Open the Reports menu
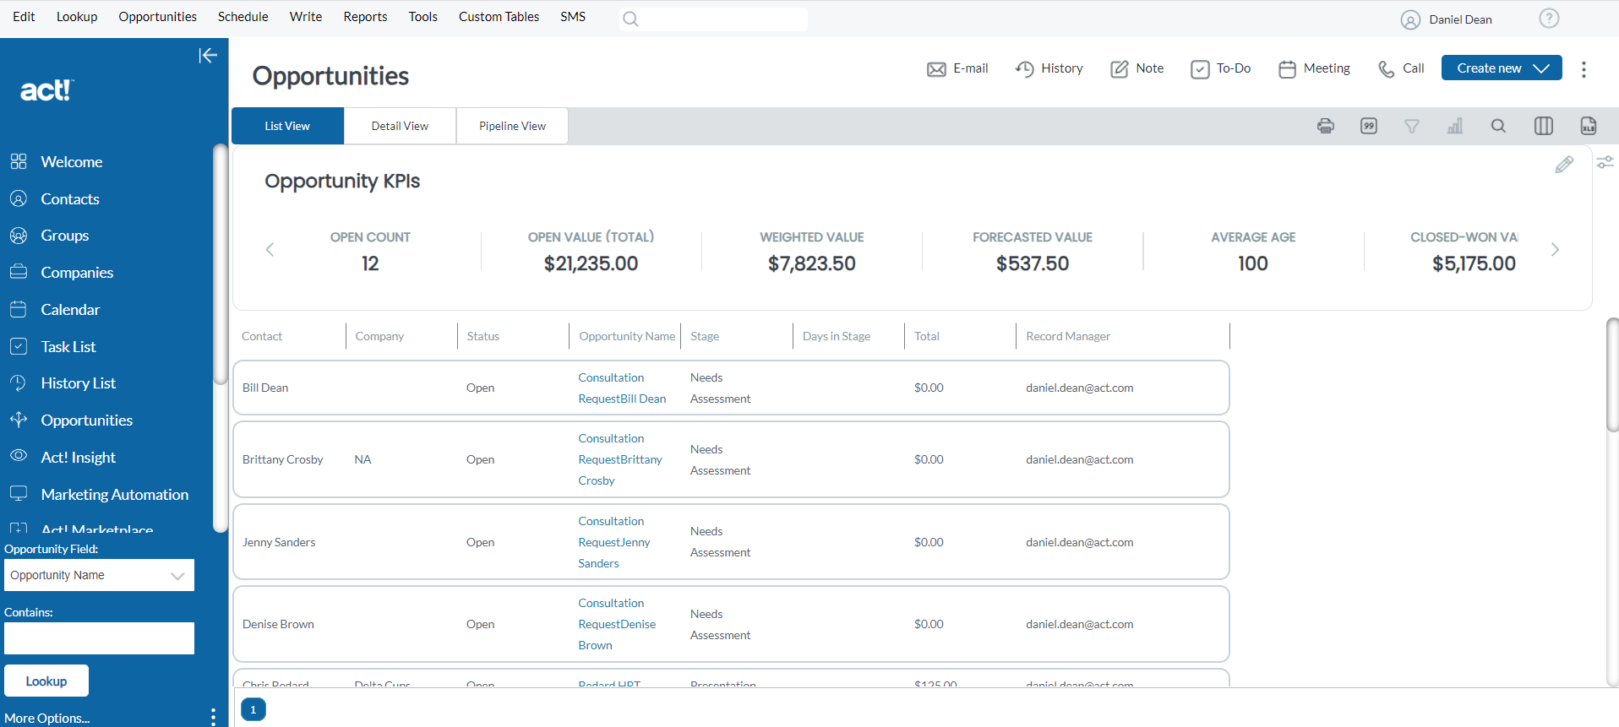The image size is (1619, 727). pyautogui.click(x=365, y=17)
